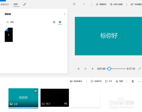Redo the last action
Viewport: 142px width, 112px height.
coord(84,4)
